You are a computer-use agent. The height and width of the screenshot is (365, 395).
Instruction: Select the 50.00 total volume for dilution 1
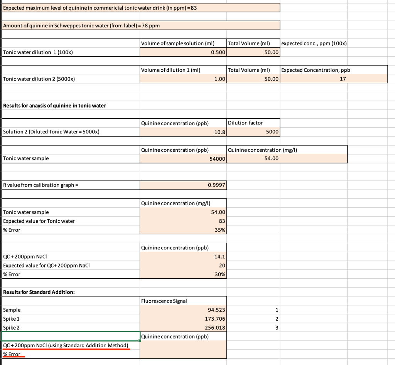[x=253, y=52]
